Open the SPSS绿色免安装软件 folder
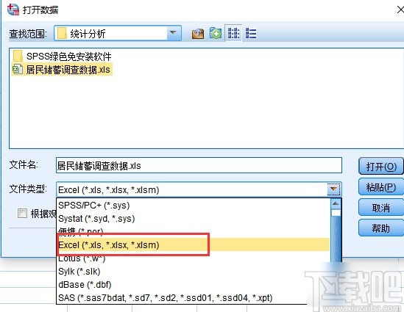This screenshot has width=404, height=312. [x=62, y=56]
